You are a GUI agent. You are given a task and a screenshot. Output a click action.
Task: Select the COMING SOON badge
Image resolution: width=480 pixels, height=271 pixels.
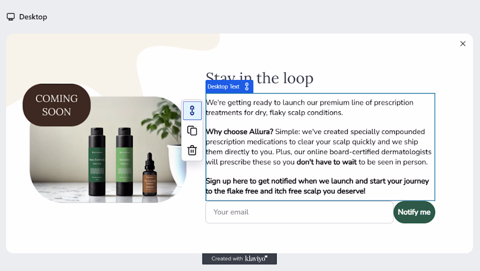click(57, 105)
